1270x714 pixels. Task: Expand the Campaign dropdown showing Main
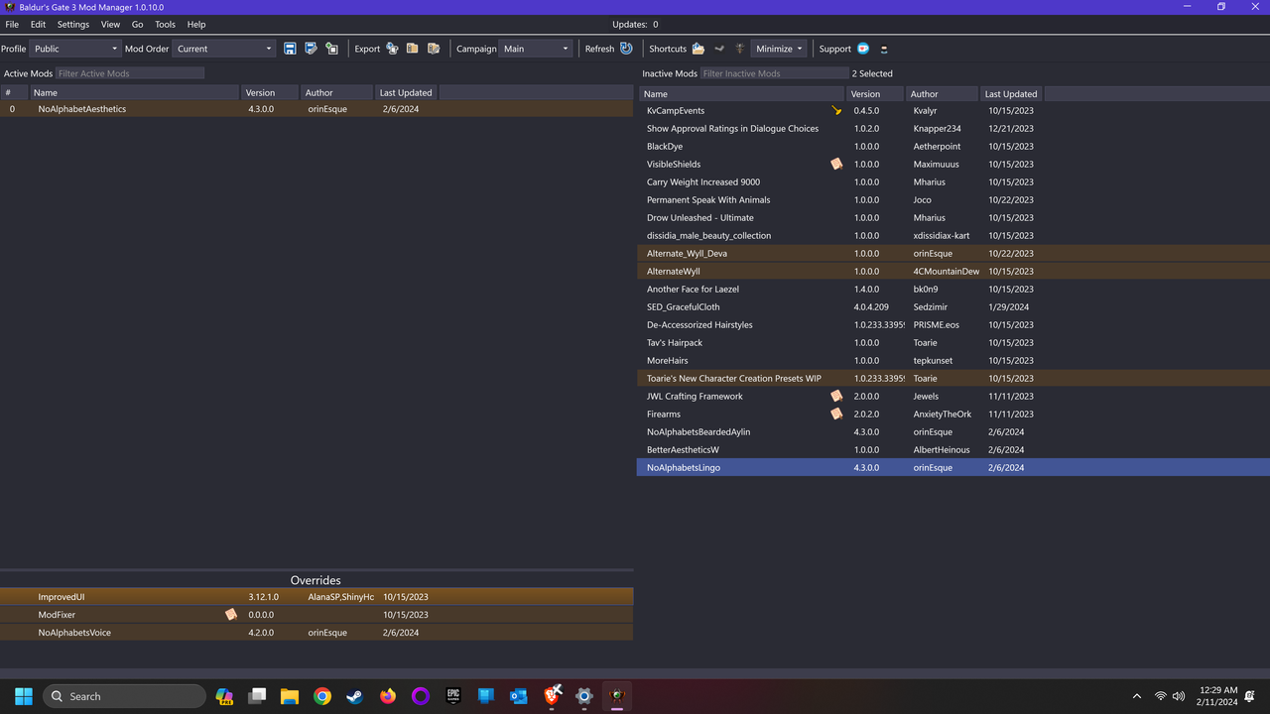click(x=535, y=48)
